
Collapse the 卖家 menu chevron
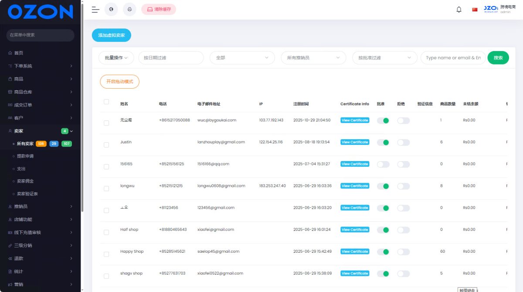tap(71, 131)
